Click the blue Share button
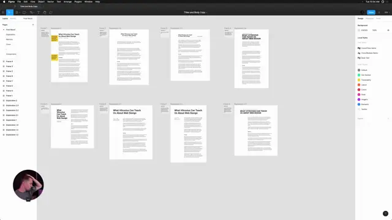Viewport: 392px width, 220px height. (371, 12)
